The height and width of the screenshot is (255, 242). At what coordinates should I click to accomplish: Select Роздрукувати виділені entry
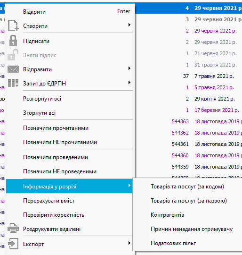pyautogui.click(x=70, y=229)
